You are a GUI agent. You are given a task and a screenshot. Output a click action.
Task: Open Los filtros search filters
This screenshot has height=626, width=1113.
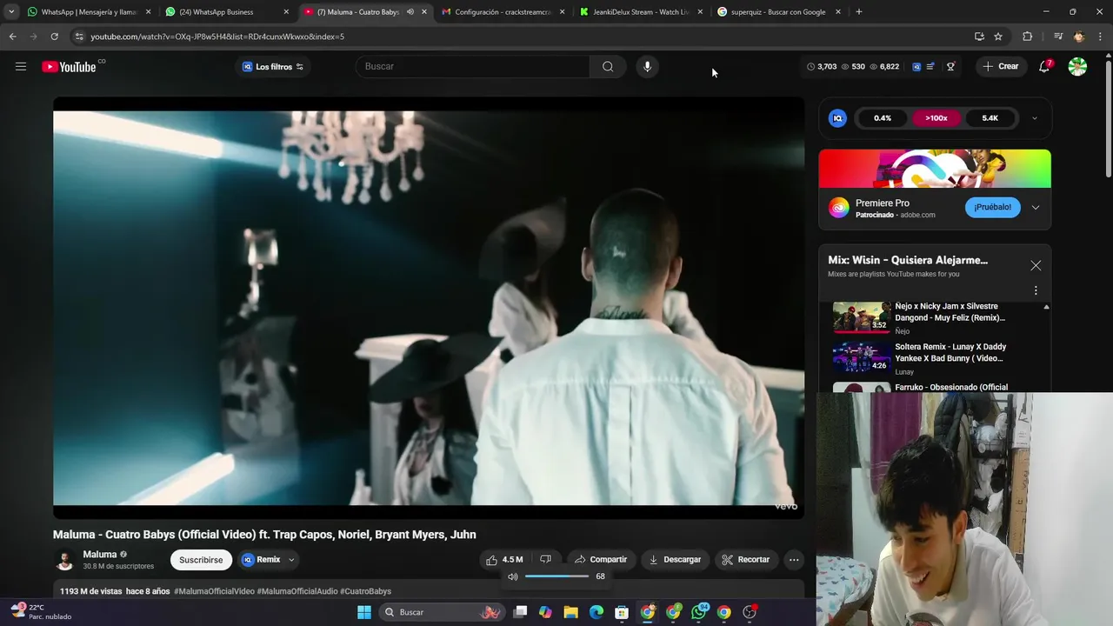point(273,67)
